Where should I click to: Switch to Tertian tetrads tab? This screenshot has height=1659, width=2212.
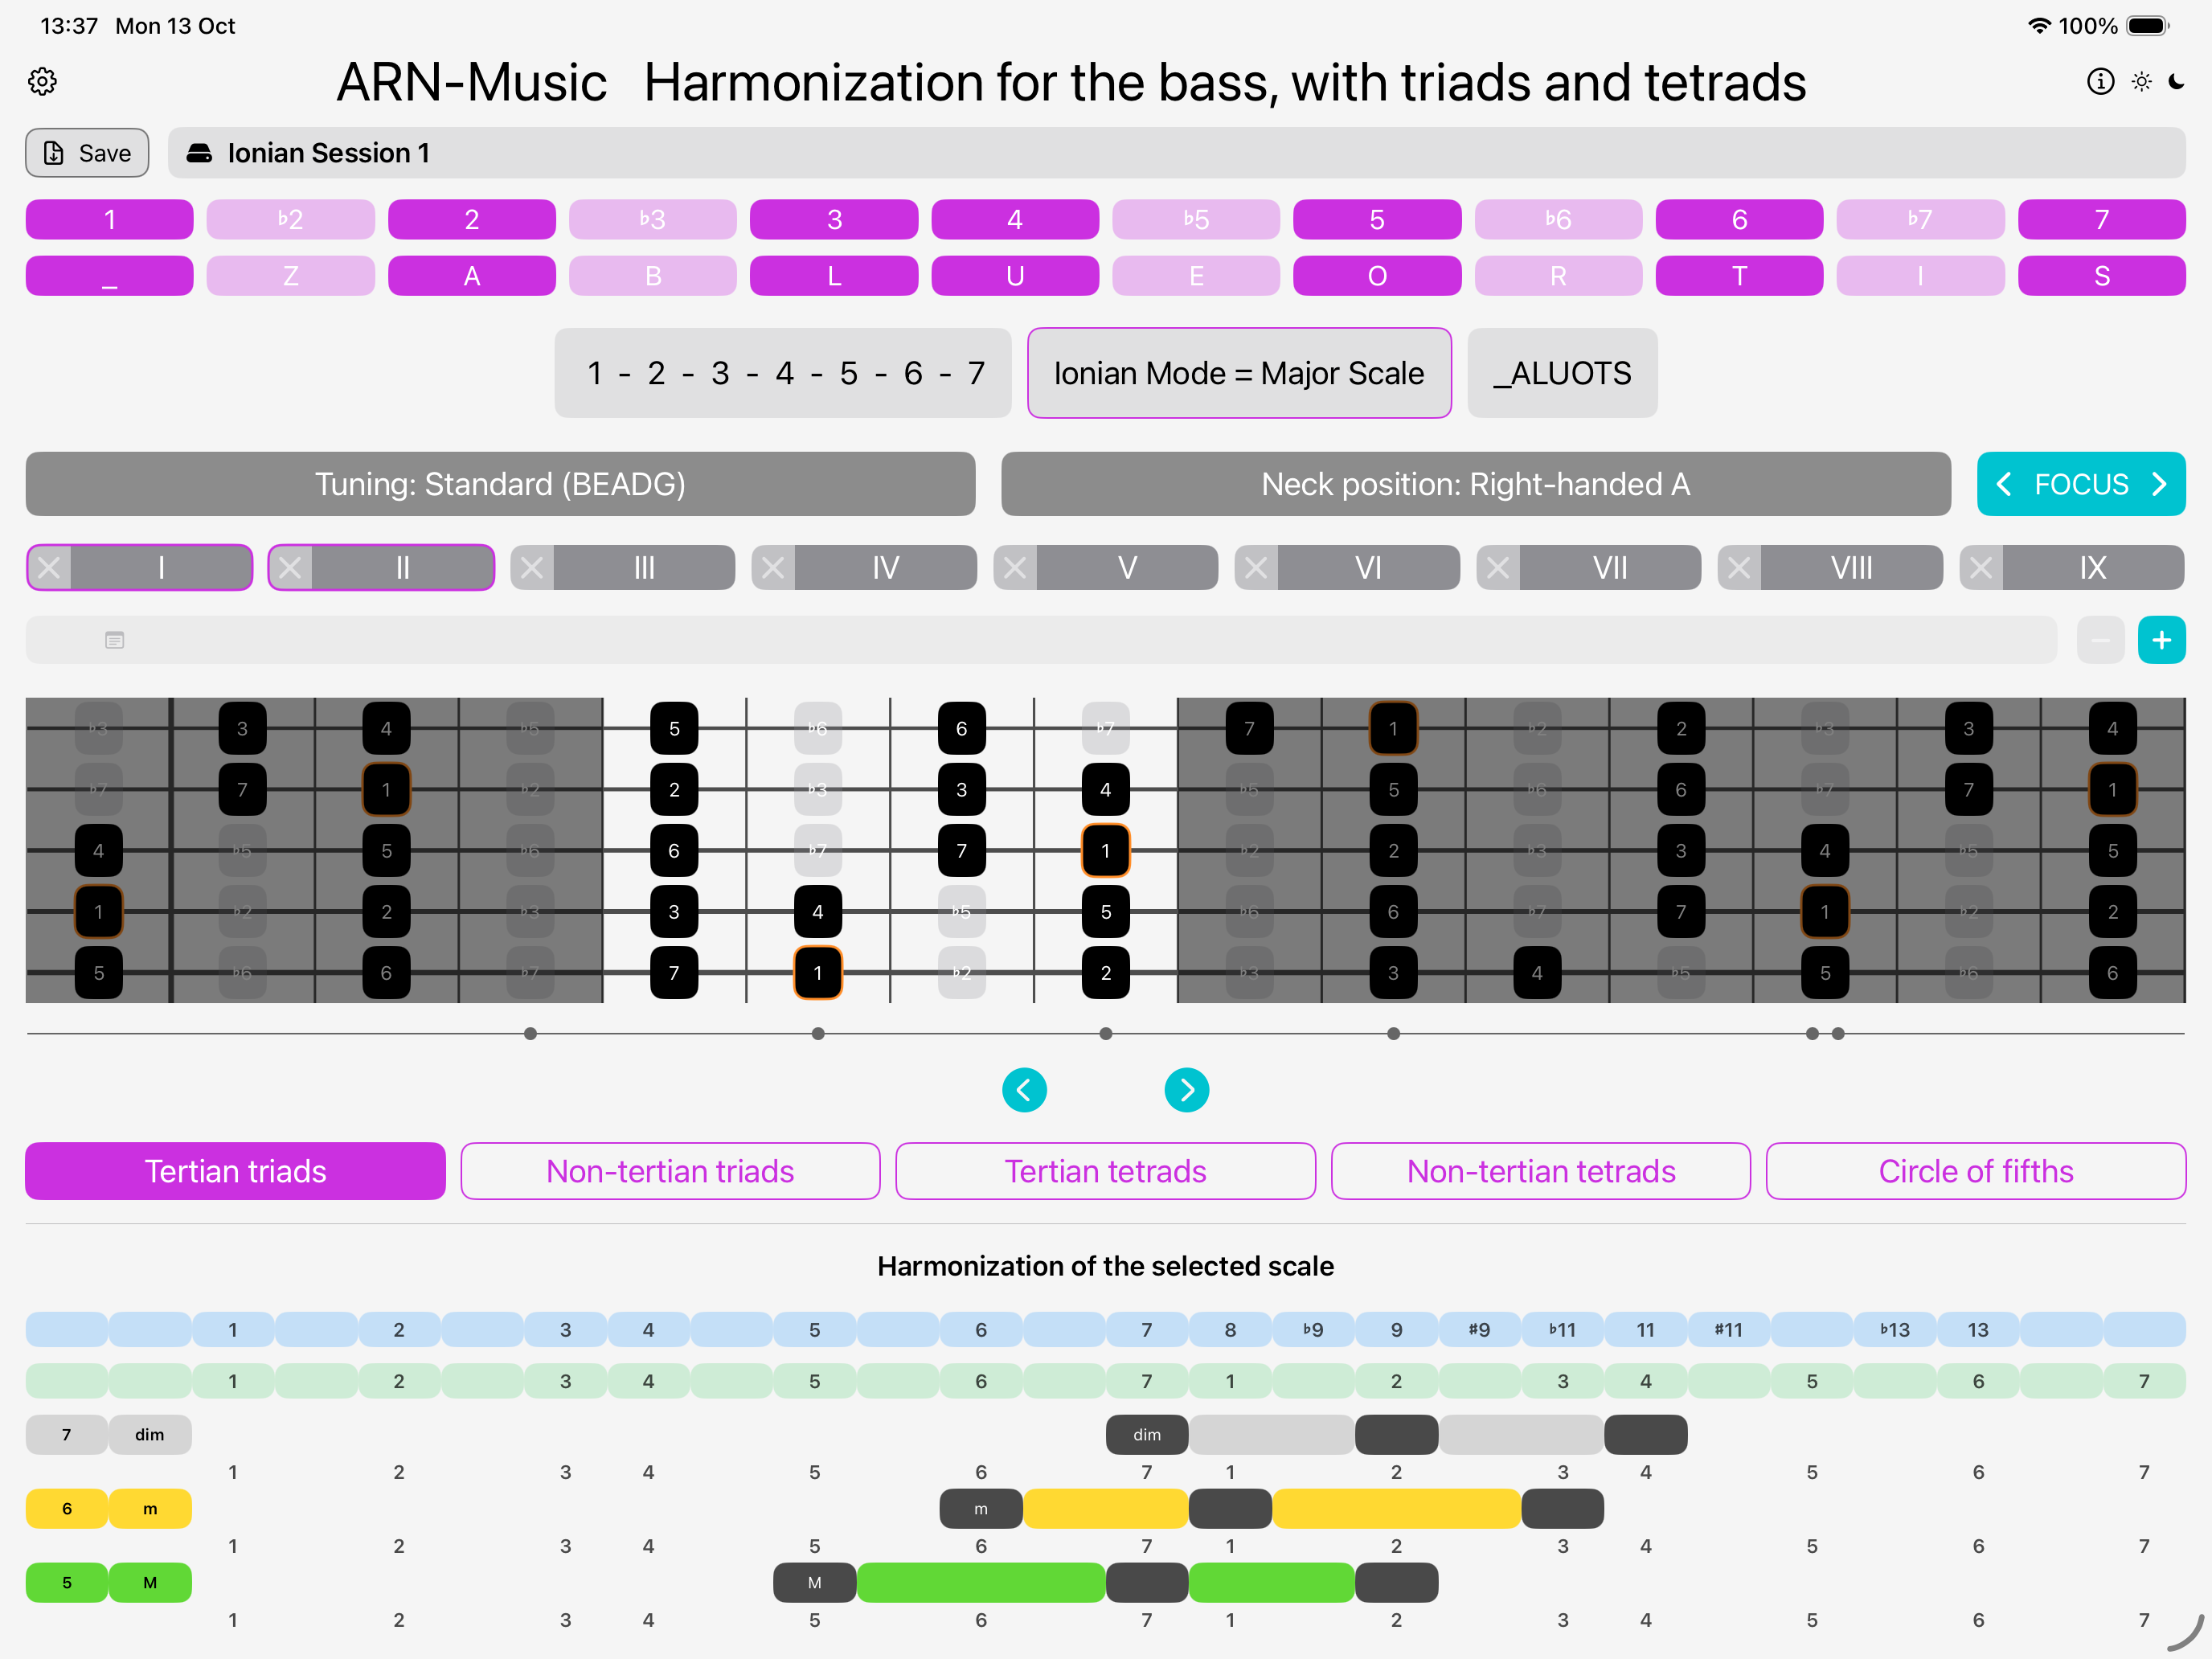click(1105, 1171)
